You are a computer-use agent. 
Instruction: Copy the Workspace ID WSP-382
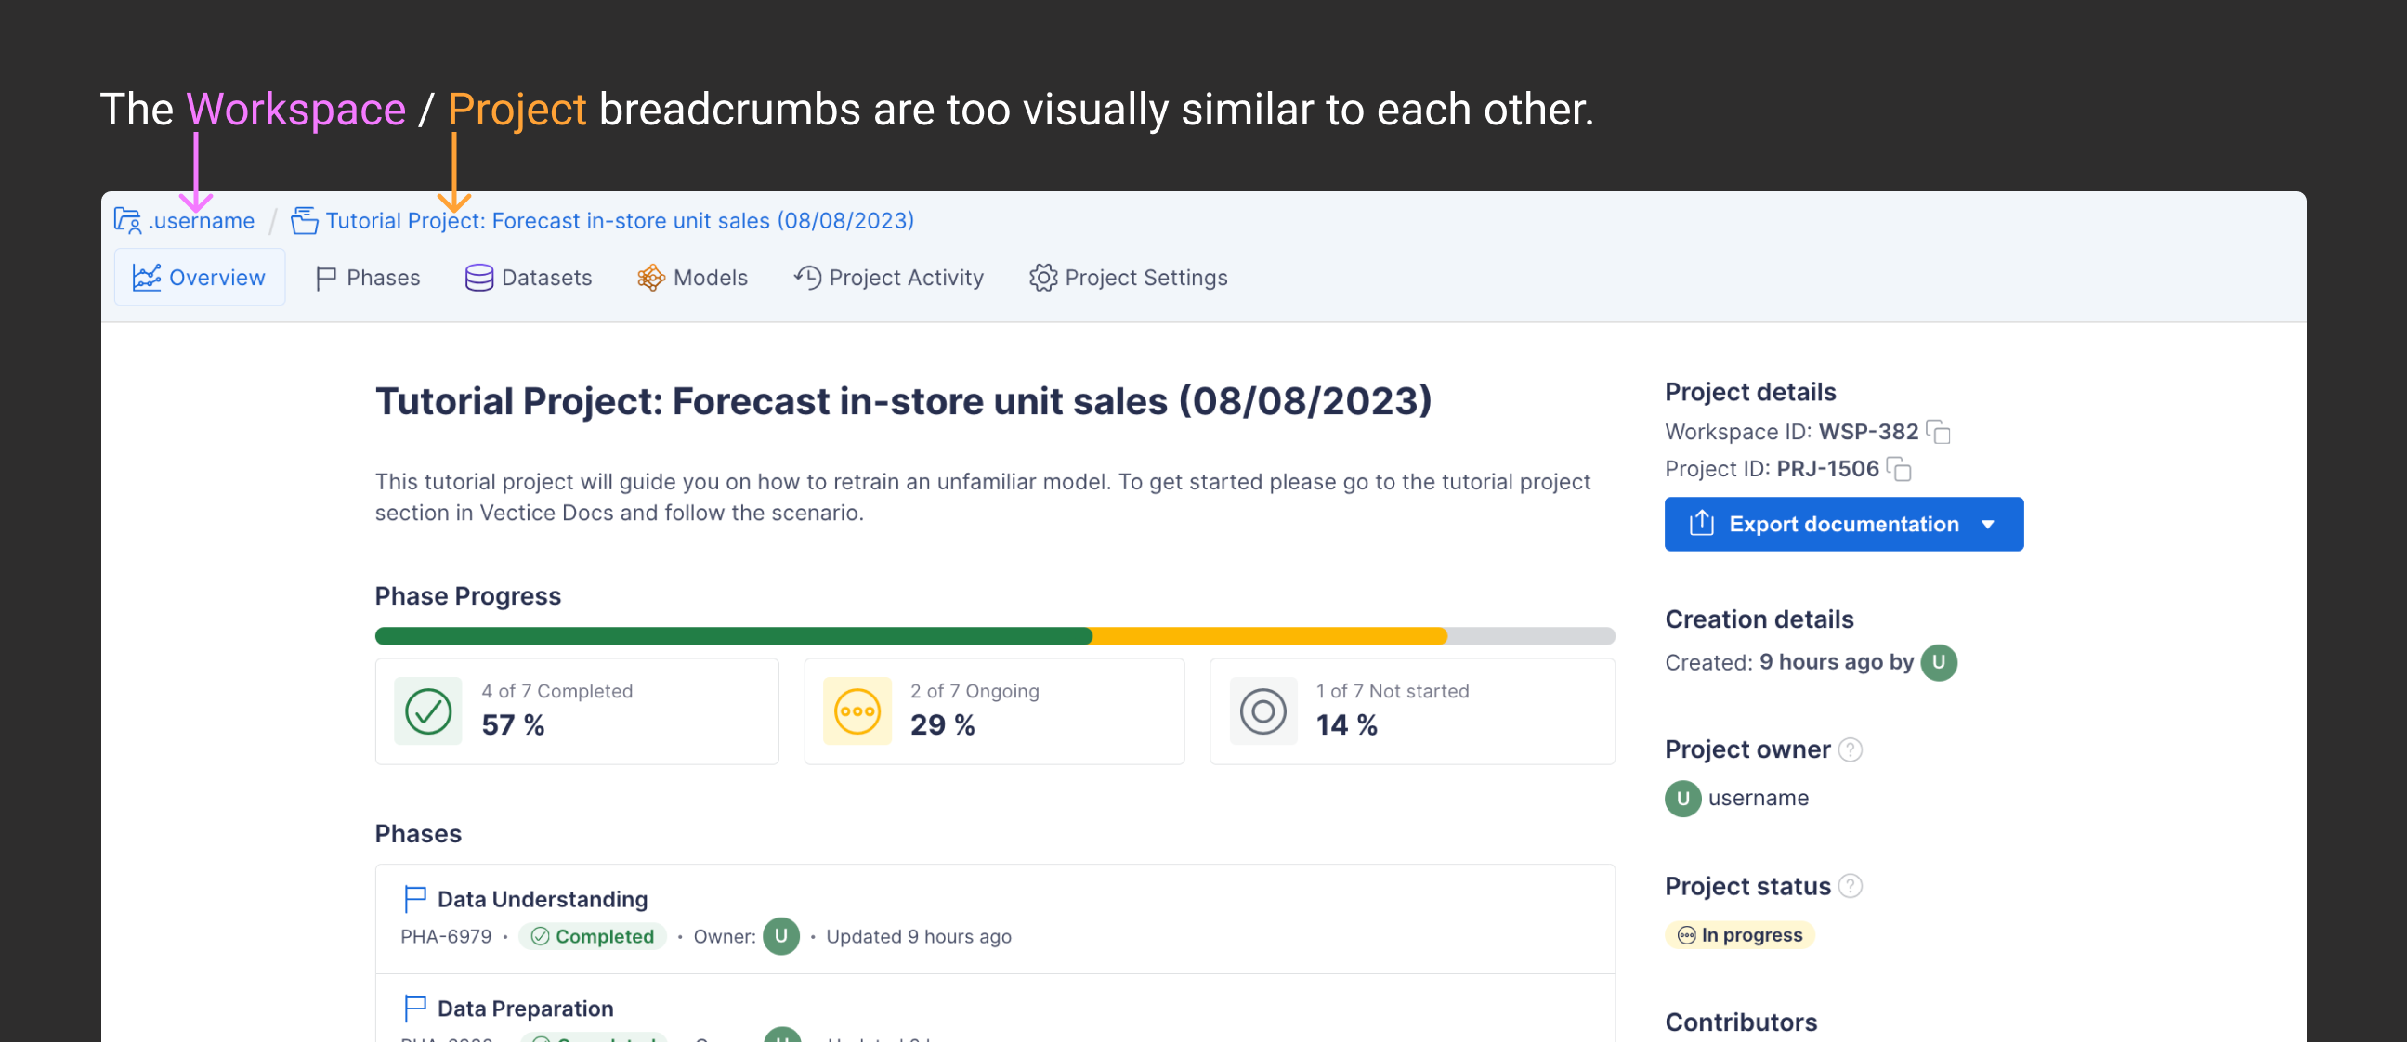1938,432
